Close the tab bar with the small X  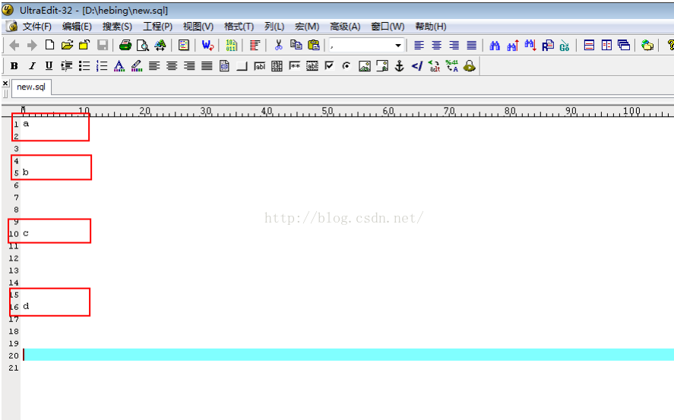pyautogui.click(x=5, y=83)
